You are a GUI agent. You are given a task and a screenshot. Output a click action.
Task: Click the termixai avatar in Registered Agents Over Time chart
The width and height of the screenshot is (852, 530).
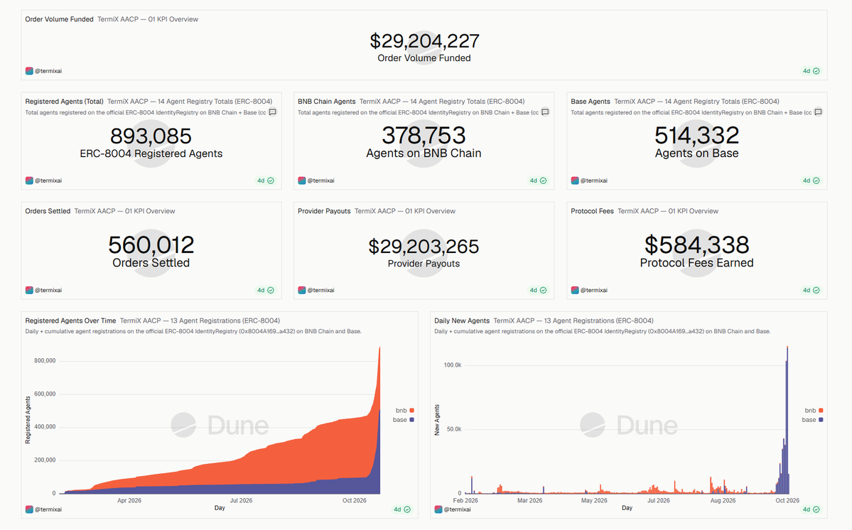tap(29, 509)
